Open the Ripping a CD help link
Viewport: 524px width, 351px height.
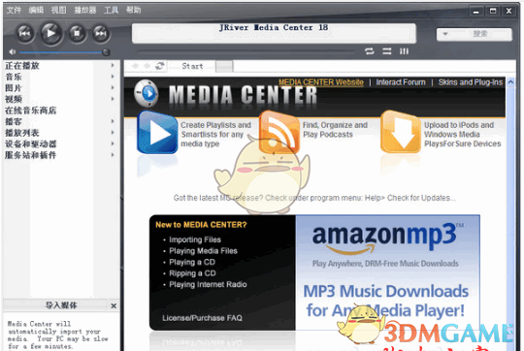(192, 273)
